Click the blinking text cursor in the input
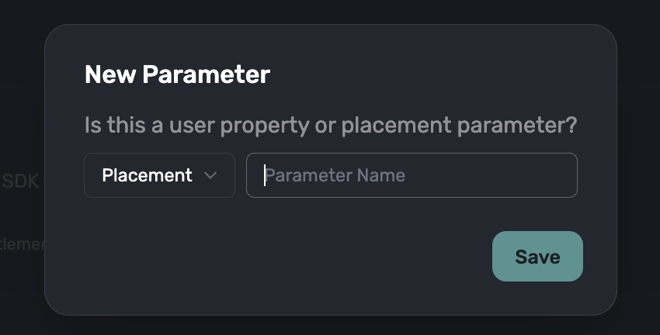 pyautogui.click(x=265, y=175)
